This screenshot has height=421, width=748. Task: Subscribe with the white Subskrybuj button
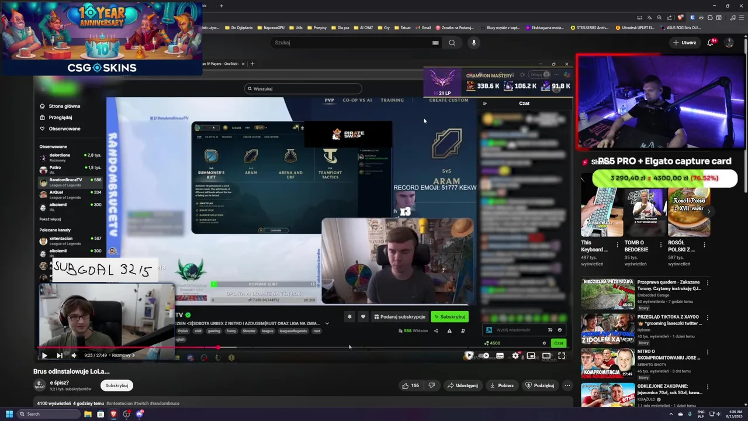tap(116, 385)
